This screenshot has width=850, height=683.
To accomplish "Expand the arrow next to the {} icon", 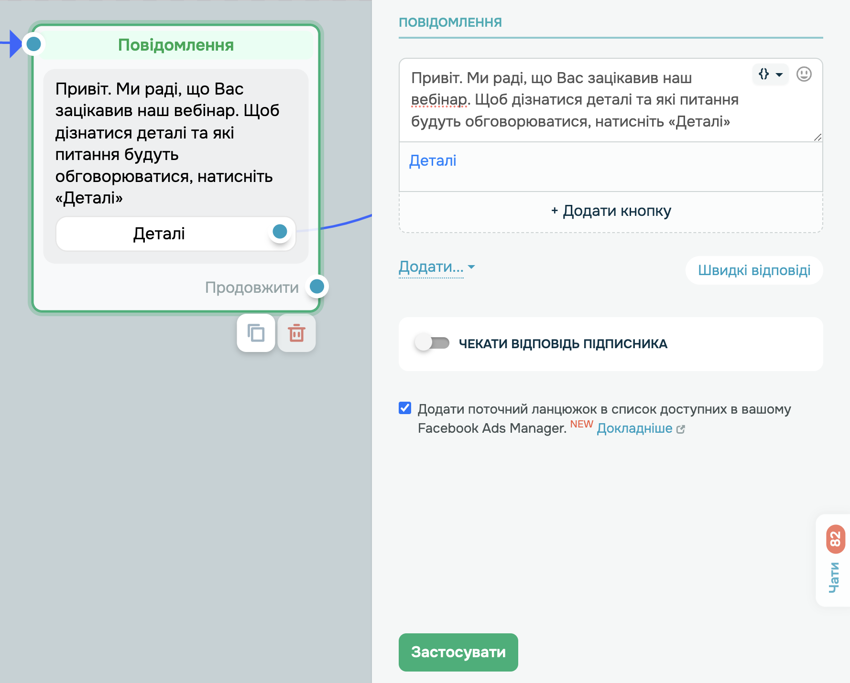I will pyautogui.click(x=780, y=75).
